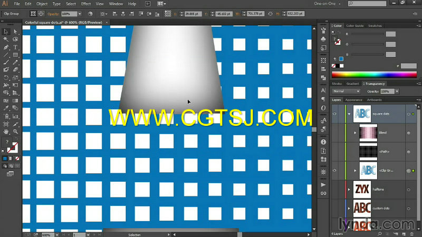
Task: Select the Hand tool
Action: pyautogui.click(x=6, y=132)
